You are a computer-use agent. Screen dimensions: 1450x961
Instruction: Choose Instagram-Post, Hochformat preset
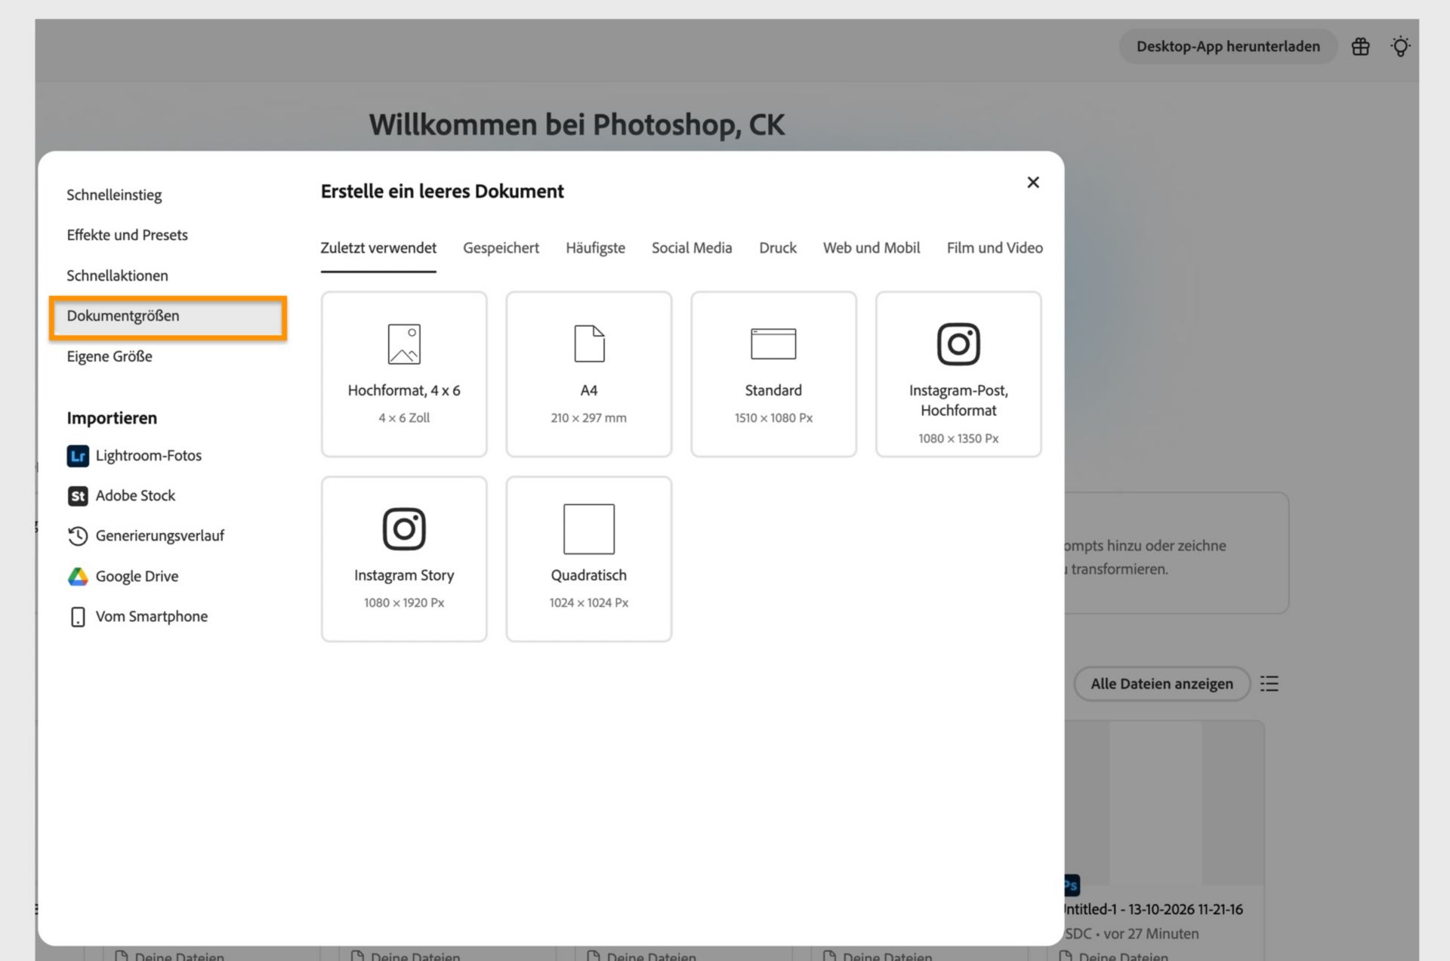pyautogui.click(x=958, y=374)
